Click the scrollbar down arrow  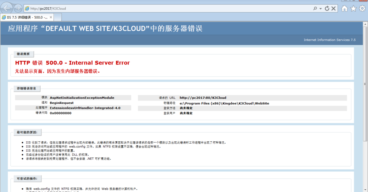[x=365, y=190]
